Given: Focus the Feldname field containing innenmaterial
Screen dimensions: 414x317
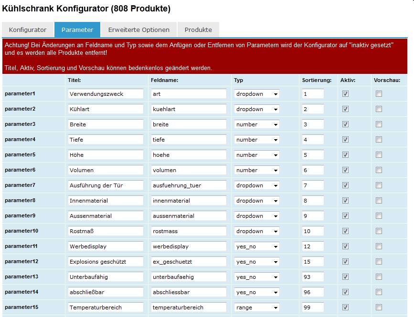Looking at the screenshot, I should [x=189, y=201].
